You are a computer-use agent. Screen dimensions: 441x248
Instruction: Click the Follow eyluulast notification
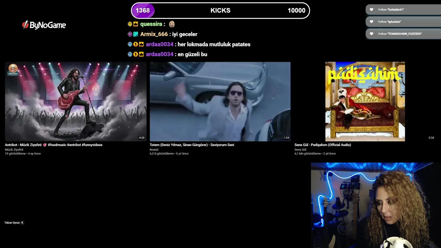[x=403, y=22]
